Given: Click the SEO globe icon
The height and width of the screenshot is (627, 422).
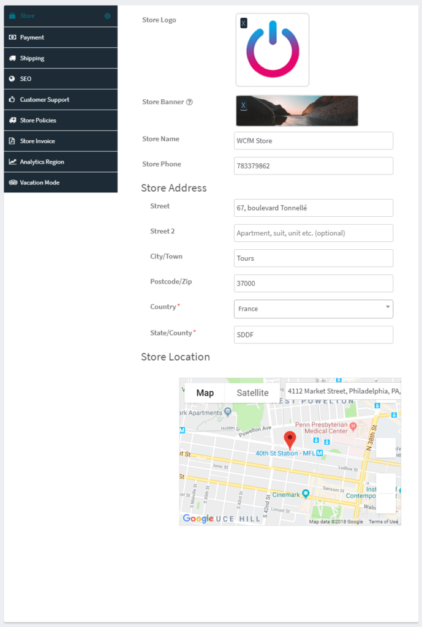Looking at the screenshot, I should pyautogui.click(x=12, y=79).
